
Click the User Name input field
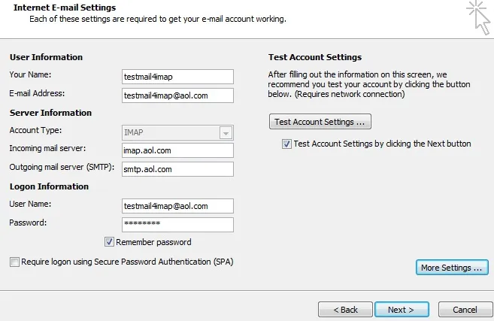coord(177,206)
